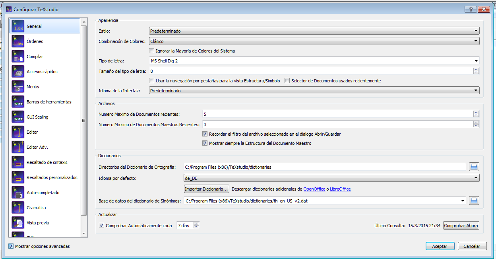Adjust the Tamaño del tipo de letra spinner
This screenshot has width=496, height=259.
[476, 71]
